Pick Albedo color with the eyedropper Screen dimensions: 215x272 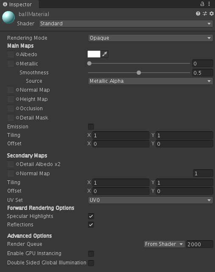click(105, 54)
